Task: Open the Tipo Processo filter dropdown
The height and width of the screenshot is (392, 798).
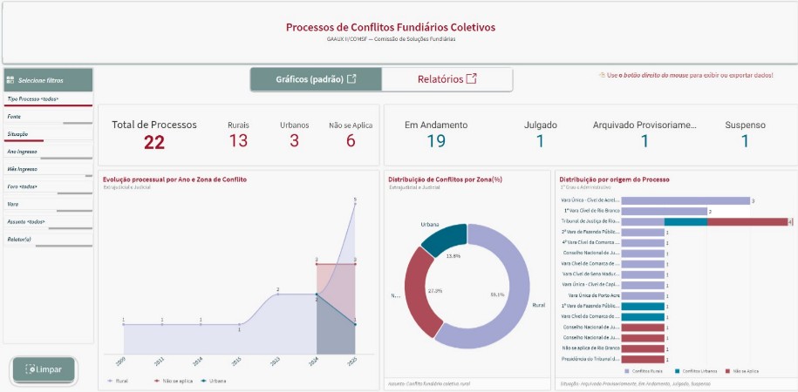Action: click(x=48, y=99)
